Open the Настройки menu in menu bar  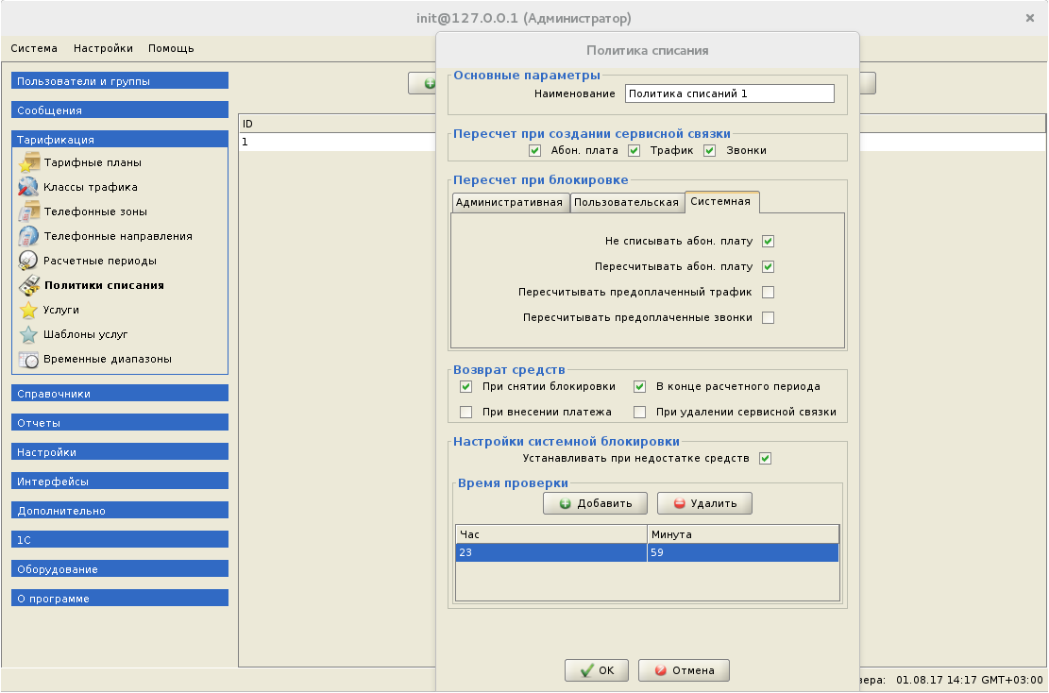(x=103, y=48)
